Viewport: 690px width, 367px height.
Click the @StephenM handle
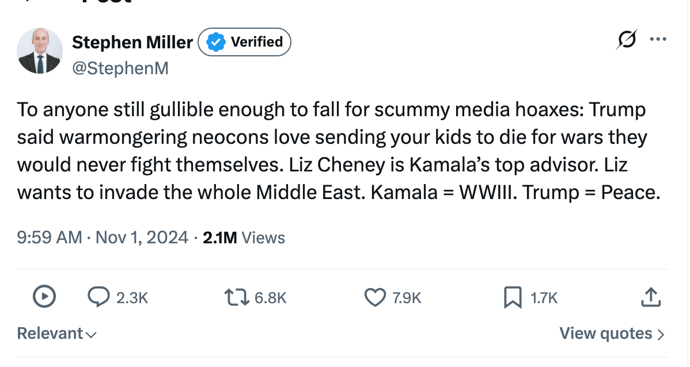point(121,68)
